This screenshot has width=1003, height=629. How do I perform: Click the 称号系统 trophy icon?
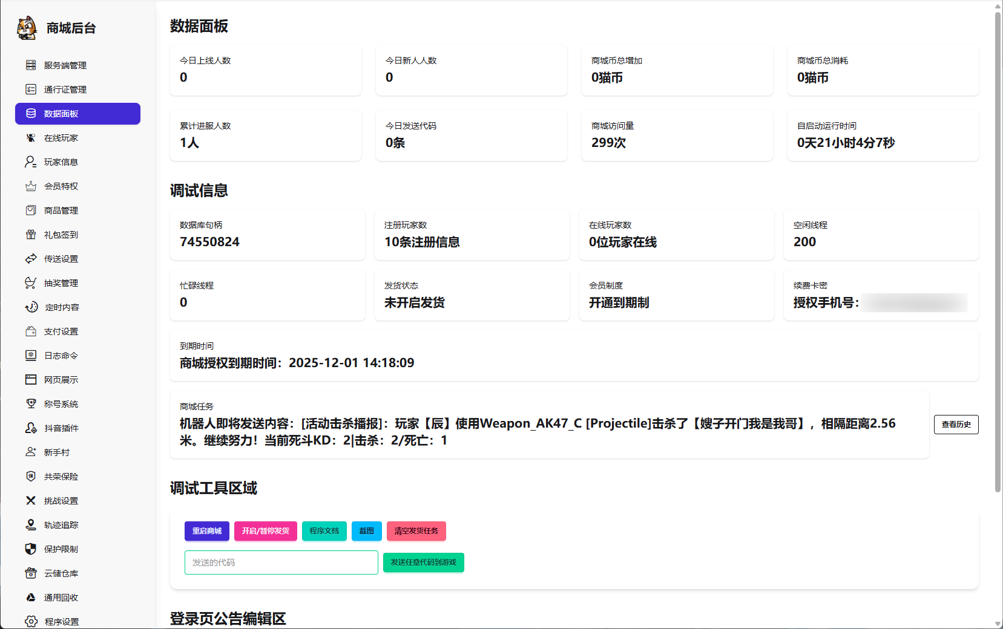coord(31,404)
